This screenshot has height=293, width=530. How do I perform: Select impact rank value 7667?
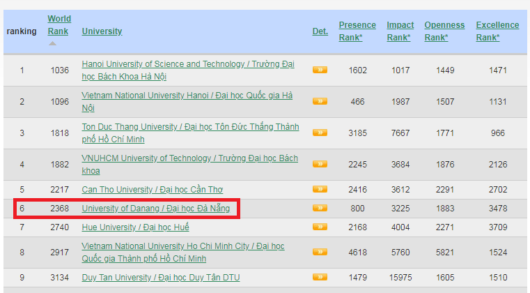[x=400, y=133]
